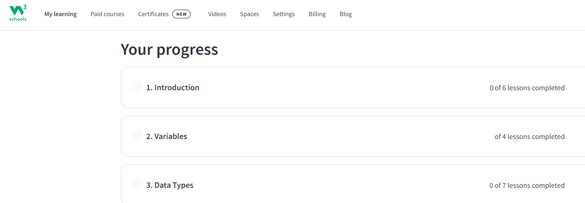The image size is (585, 203).
Task: Open the Certificates page
Action: tap(153, 14)
